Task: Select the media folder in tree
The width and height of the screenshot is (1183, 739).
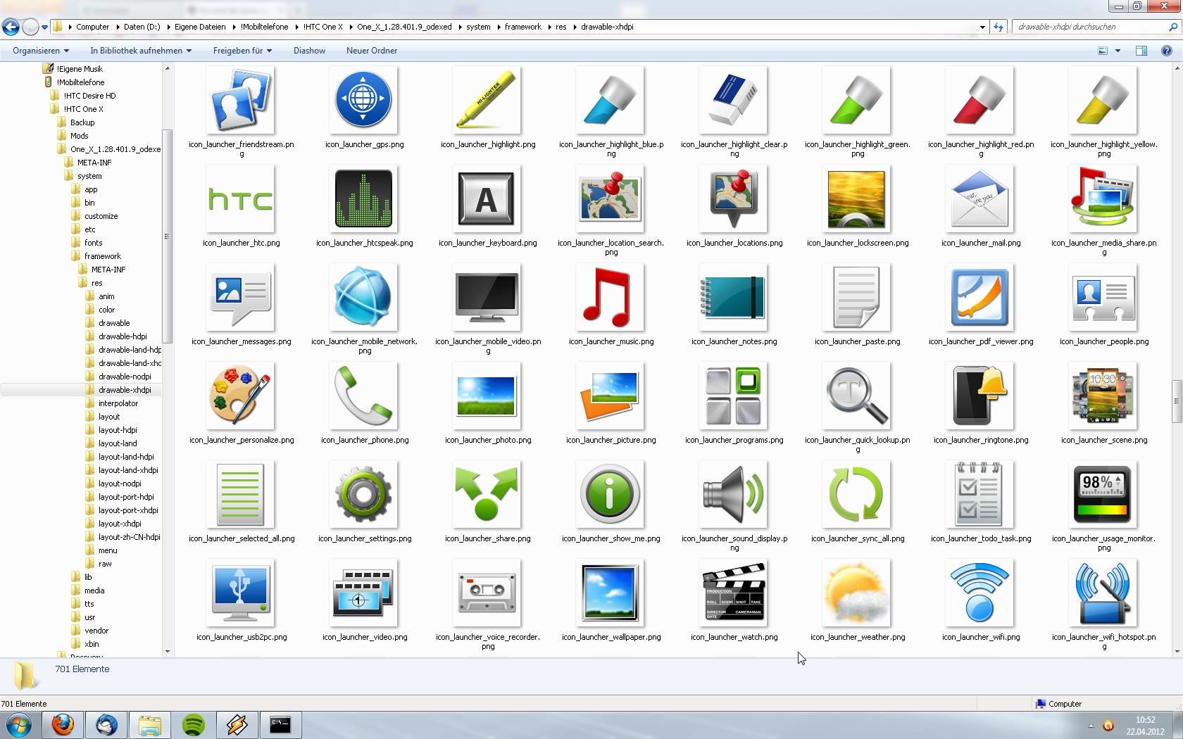Action: point(94,590)
